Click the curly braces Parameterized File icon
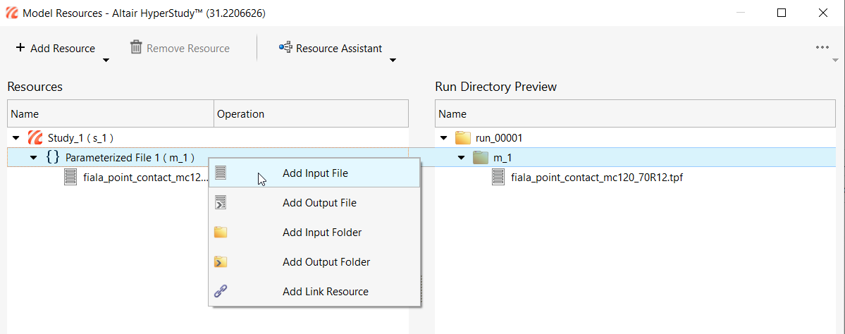This screenshot has height=334, width=845. tap(53, 157)
